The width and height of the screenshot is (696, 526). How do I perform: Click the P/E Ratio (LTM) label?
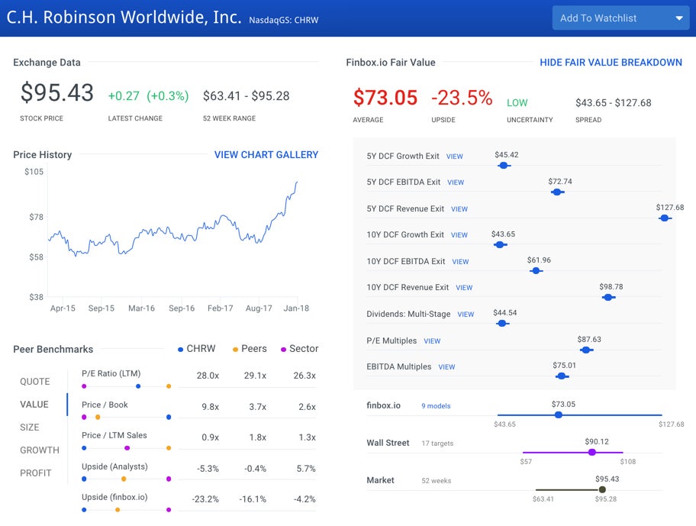tap(111, 374)
